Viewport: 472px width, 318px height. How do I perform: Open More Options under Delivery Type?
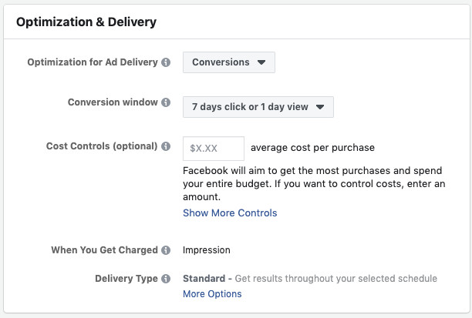[212, 294]
